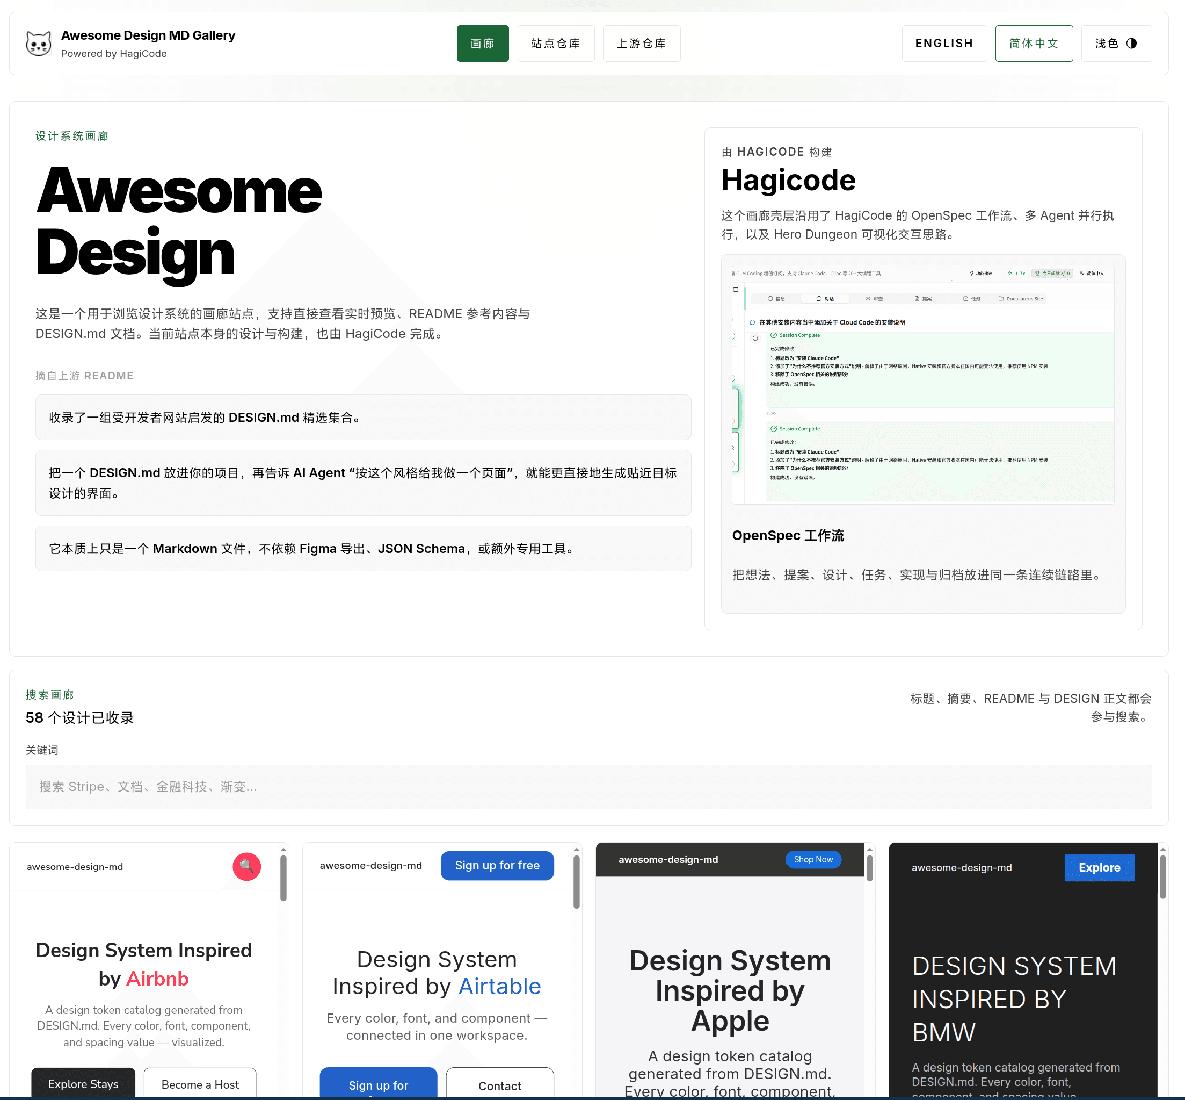Open the 站点仓库 page

pos(556,43)
